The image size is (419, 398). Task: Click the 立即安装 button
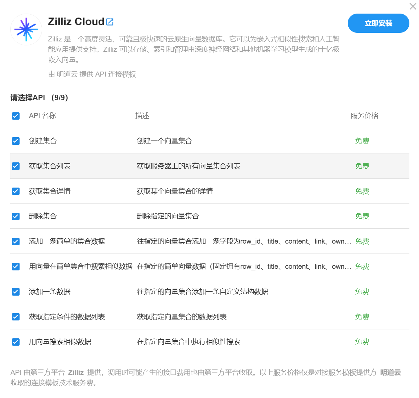(x=378, y=23)
